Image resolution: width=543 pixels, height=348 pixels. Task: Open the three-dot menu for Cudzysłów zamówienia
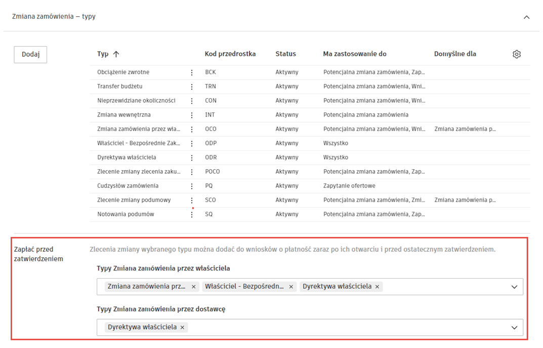(192, 186)
